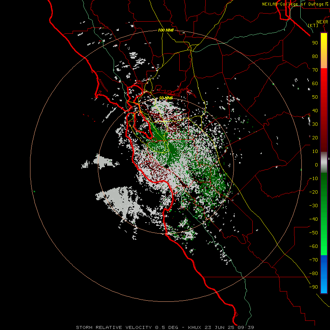Click the 90 value on velocity scale
Viewport: 330px width, 330px height.
tap(315, 43)
